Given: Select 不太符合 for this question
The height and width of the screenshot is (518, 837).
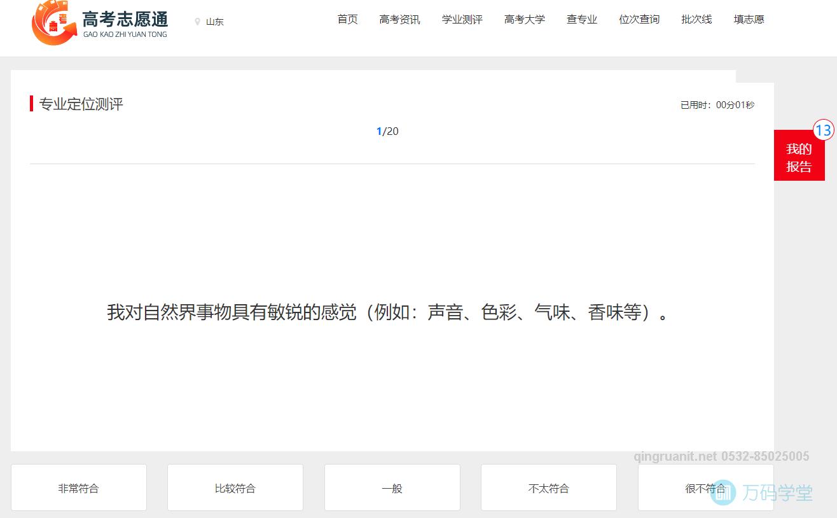Looking at the screenshot, I should pos(548,487).
